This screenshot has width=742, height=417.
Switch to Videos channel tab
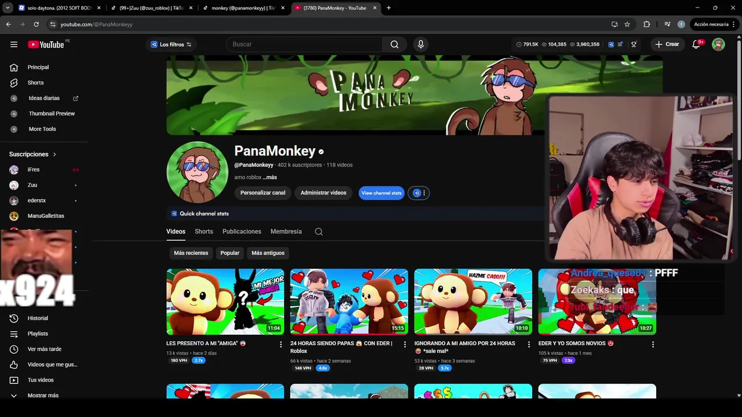click(176, 232)
